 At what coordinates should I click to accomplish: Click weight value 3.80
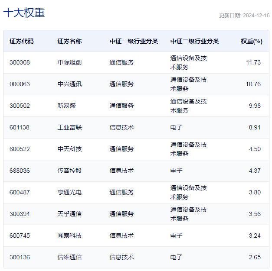[x=255, y=192]
